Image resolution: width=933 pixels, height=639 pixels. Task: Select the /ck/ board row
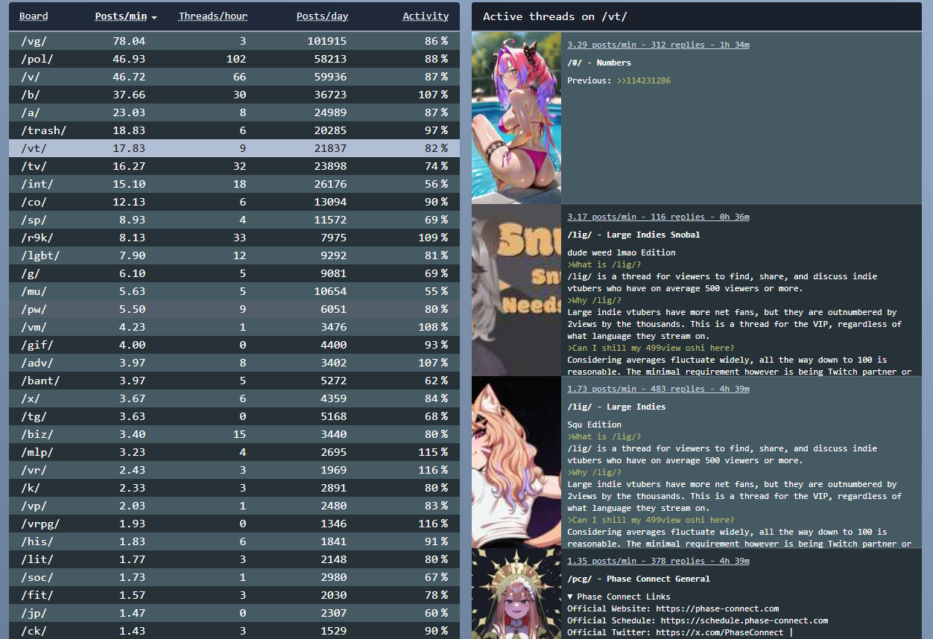click(x=234, y=631)
